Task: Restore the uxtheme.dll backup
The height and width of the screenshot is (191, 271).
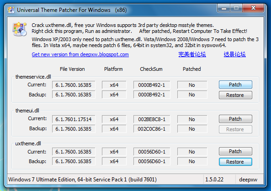Action: click(x=235, y=162)
